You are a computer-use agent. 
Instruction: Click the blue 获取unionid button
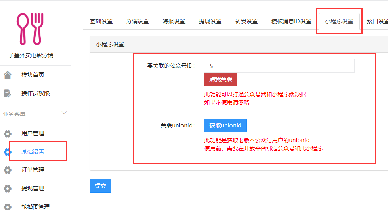pos(225,125)
